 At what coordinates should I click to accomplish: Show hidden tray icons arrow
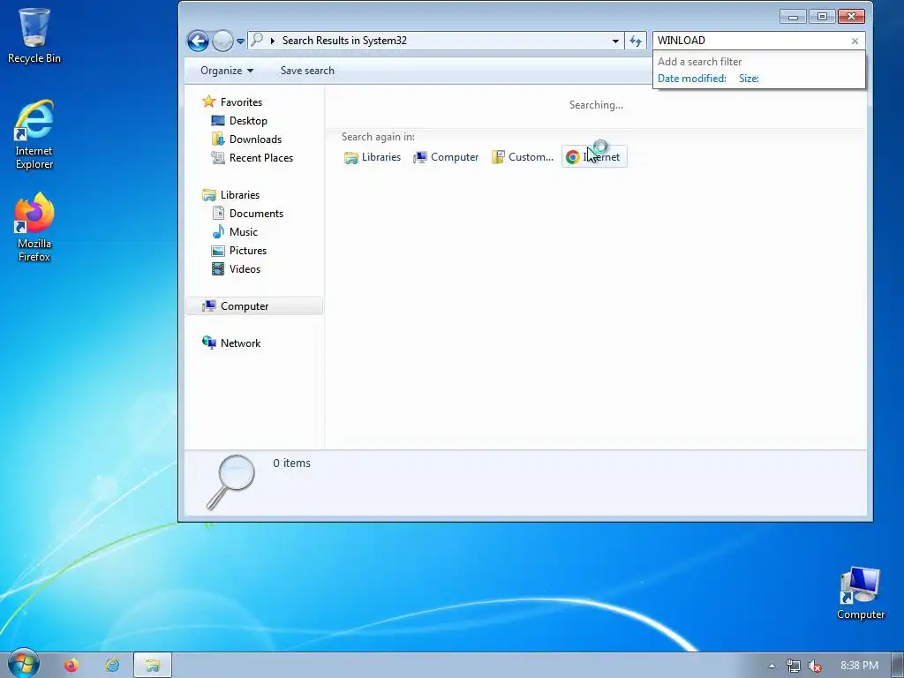772,666
